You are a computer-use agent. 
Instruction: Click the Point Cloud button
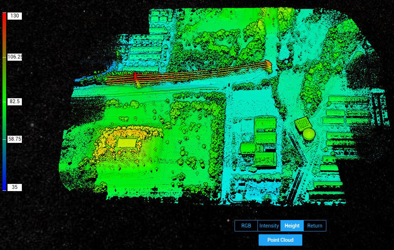(x=280, y=240)
